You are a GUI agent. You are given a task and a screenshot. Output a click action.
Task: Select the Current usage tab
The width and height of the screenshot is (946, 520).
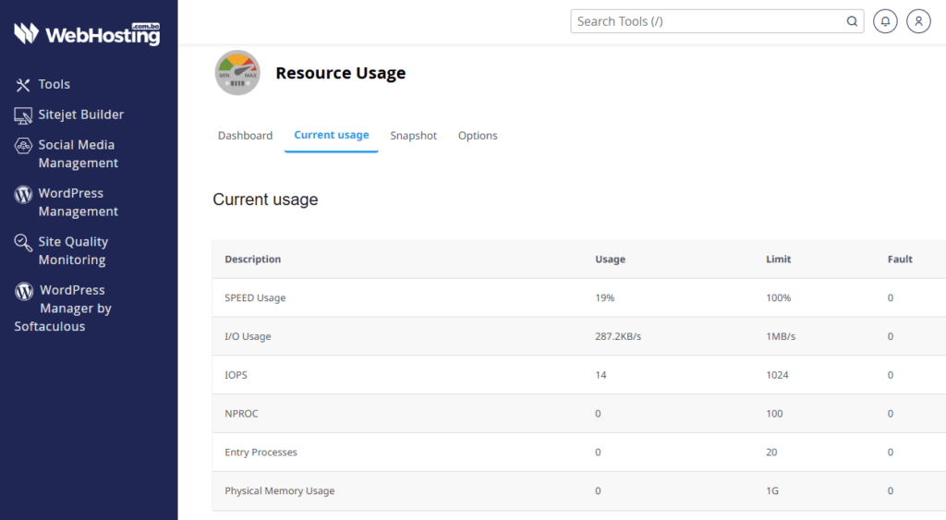pyautogui.click(x=332, y=135)
